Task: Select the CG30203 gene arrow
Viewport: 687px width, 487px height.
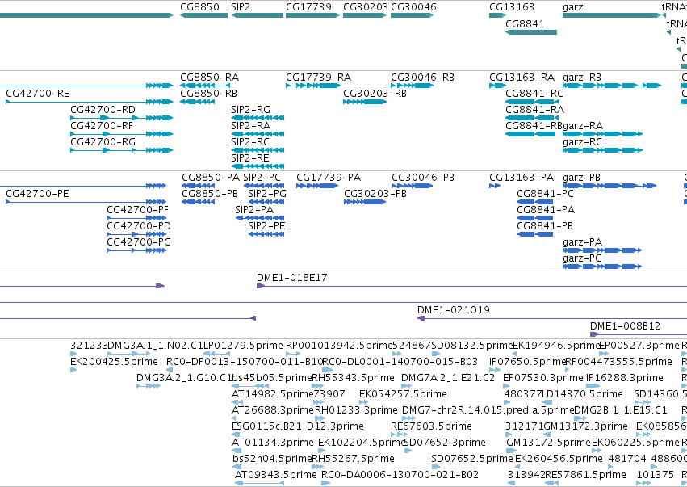Action: (x=365, y=15)
